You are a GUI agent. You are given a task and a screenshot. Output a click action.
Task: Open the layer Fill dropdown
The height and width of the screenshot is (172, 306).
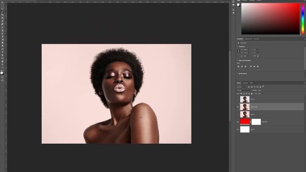tap(262, 94)
